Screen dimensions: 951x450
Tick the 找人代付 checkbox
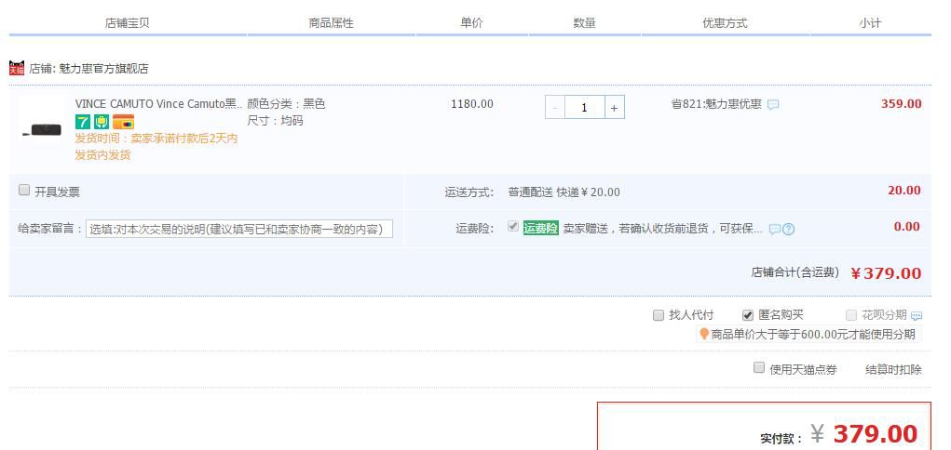[659, 315]
